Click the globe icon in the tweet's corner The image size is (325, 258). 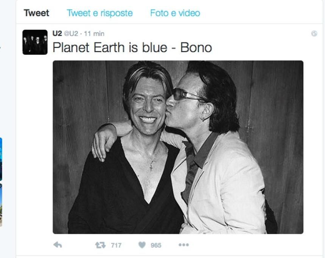[314, 34]
